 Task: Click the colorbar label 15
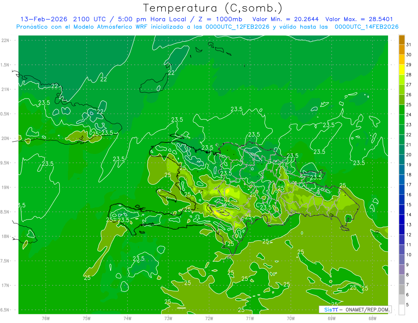(409, 205)
